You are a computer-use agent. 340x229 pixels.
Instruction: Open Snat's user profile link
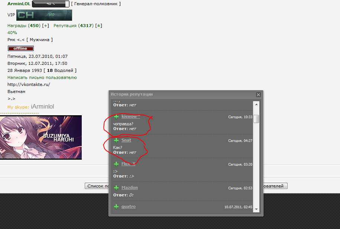pyautogui.click(x=126, y=140)
